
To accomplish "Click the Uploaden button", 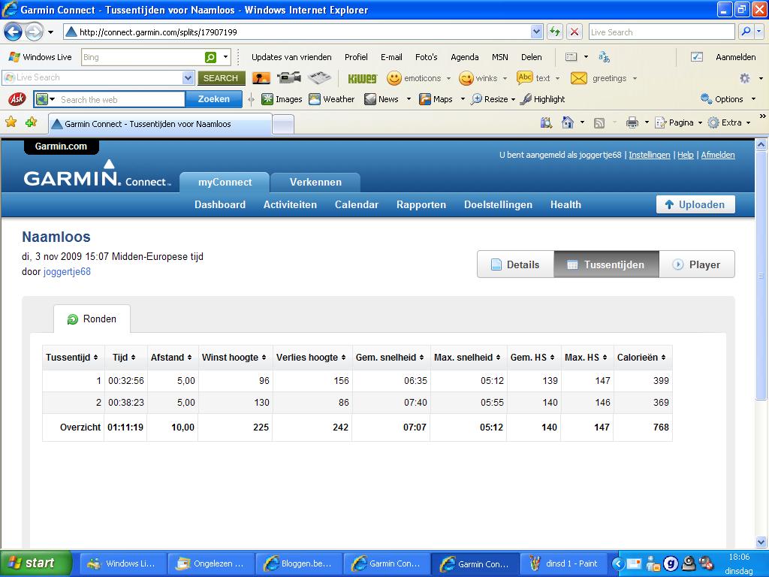I will [695, 204].
